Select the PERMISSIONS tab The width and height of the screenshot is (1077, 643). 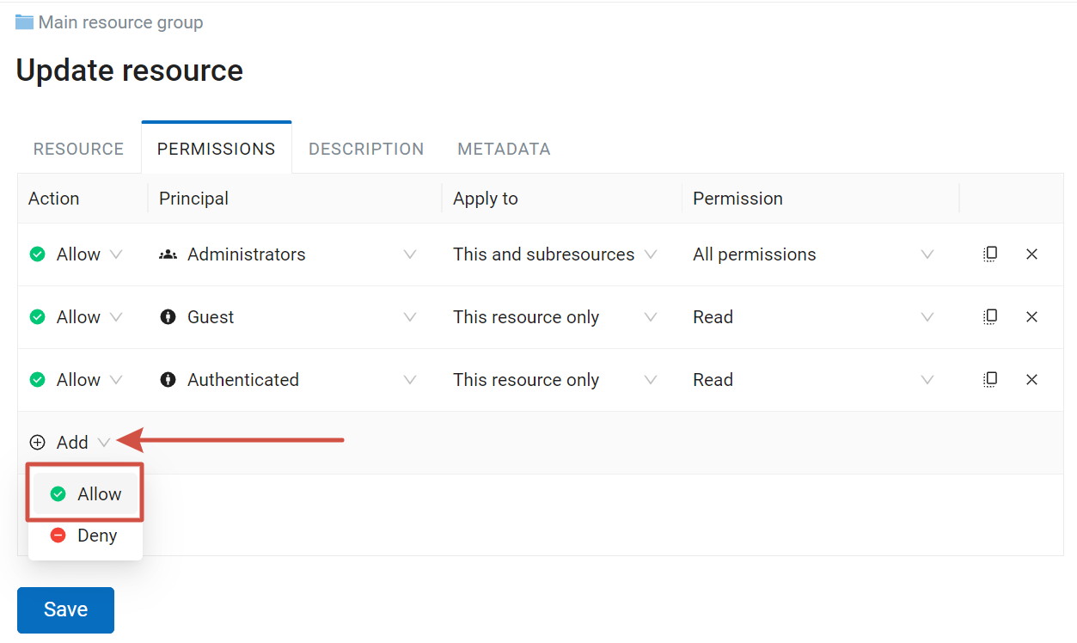(217, 149)
